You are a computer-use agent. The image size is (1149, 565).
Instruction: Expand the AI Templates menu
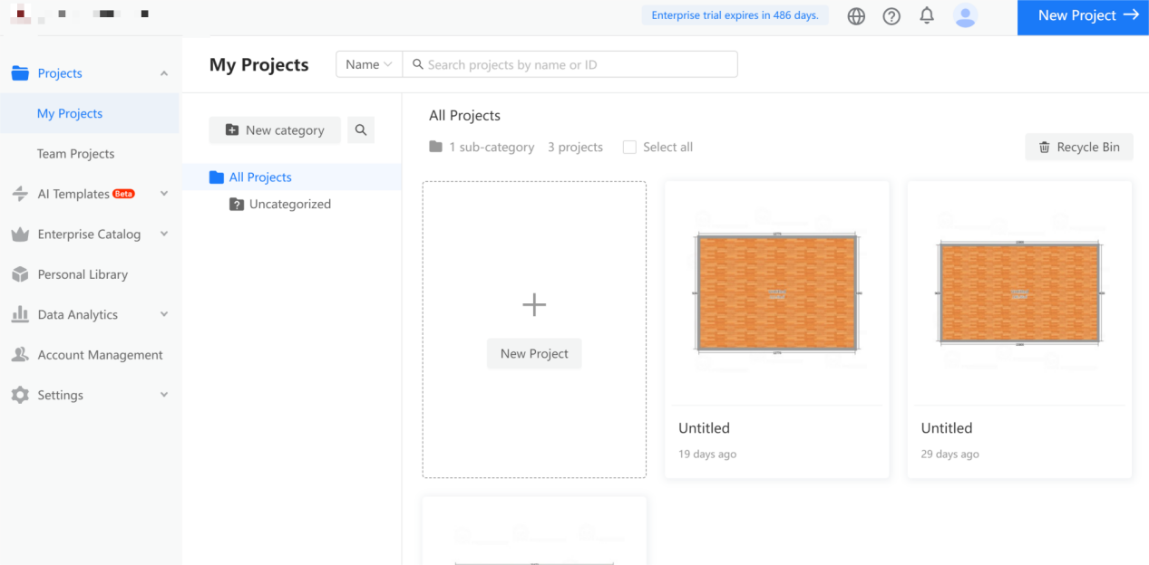point(164,194)
